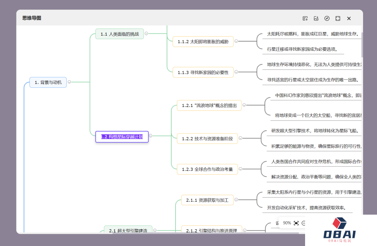The width and height of the screenshot is (377, 246).
Task: Toggle the "2.1.1 资源获取与加工" node collapse circle
Action: click(x=236, y=200)
